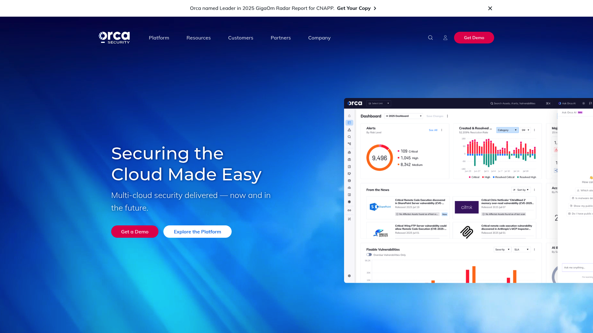Click the dashboard preview's highlighted dashboard layout icon
This screenshot has width=593, height=333.
pyautogui.click(x=349, y=123)
